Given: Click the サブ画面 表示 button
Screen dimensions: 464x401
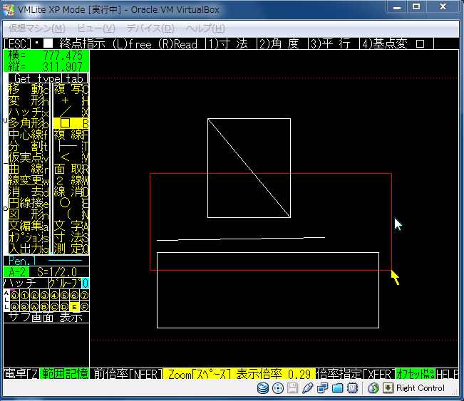Looking at the screenshot, I should (46, 318).
